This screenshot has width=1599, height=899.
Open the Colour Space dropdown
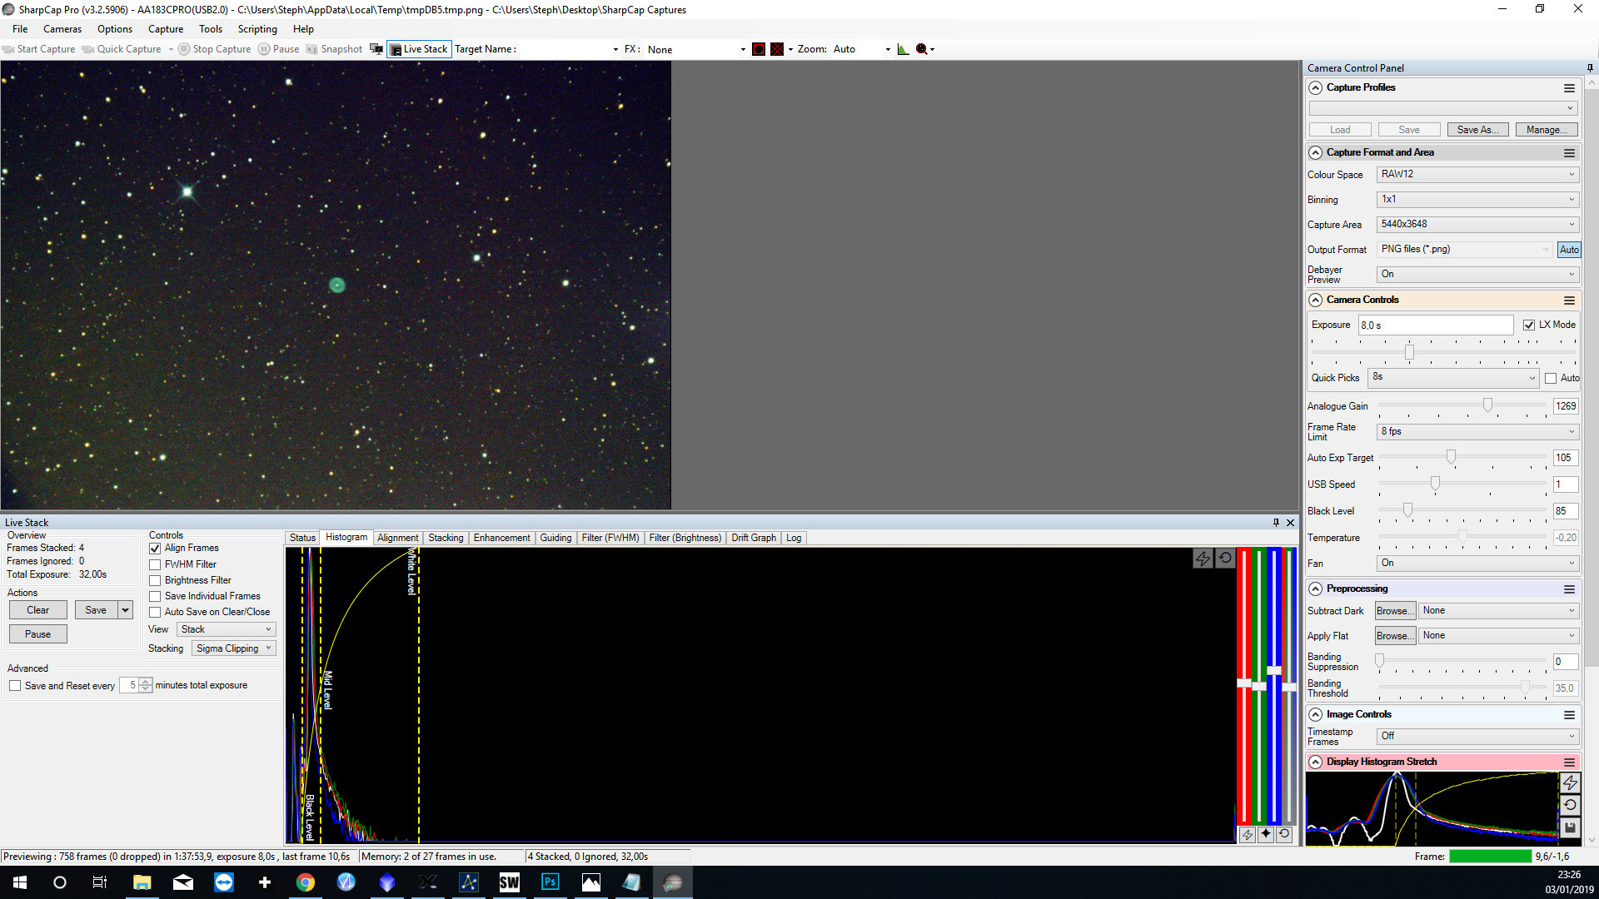click(1477, 175)
